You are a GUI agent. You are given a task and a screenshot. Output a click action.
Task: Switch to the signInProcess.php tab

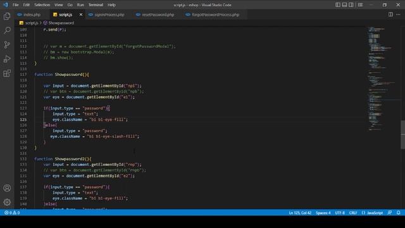109,15
